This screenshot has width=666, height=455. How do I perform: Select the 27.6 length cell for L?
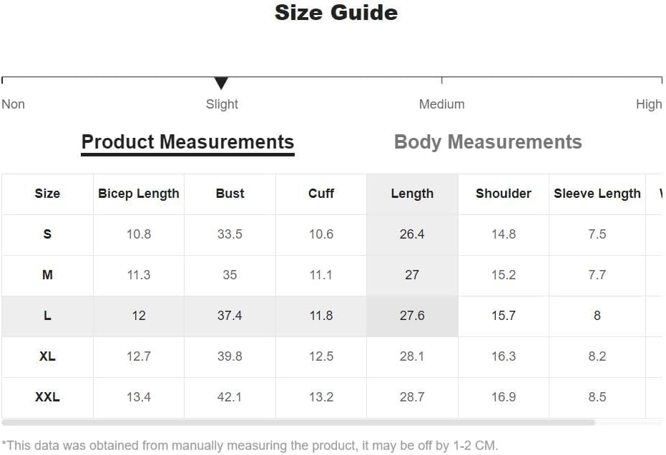point(412,316)
